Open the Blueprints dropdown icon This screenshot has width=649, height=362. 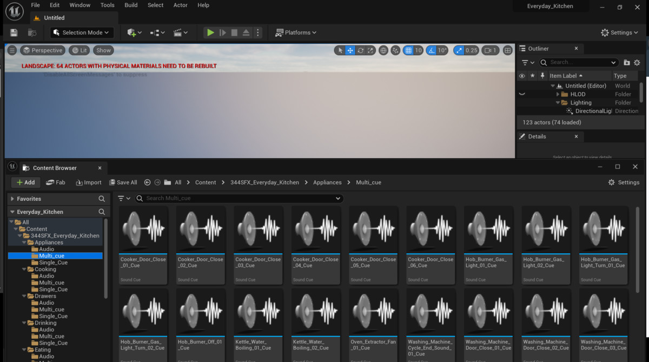(157, 32)
